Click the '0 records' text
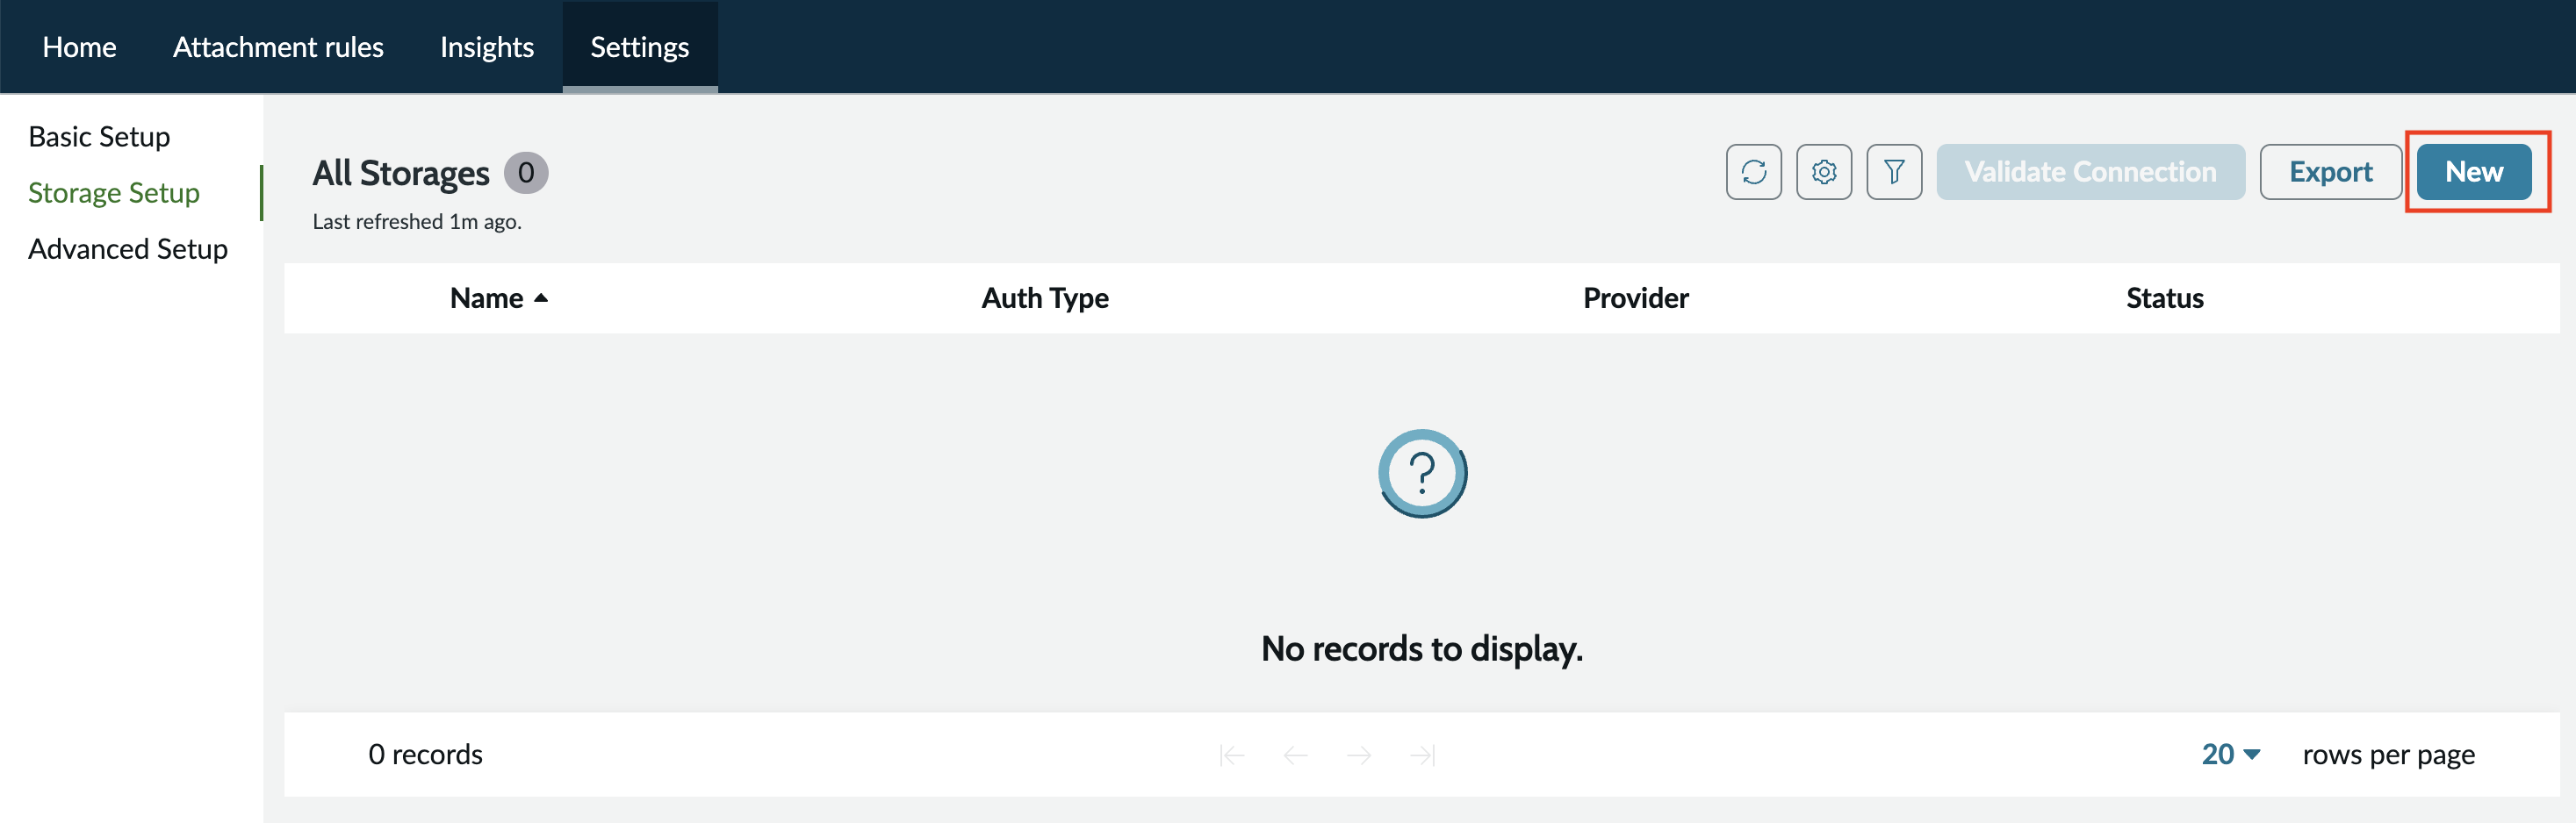This screenshot has height=823, width=2576. click(425, 754)
